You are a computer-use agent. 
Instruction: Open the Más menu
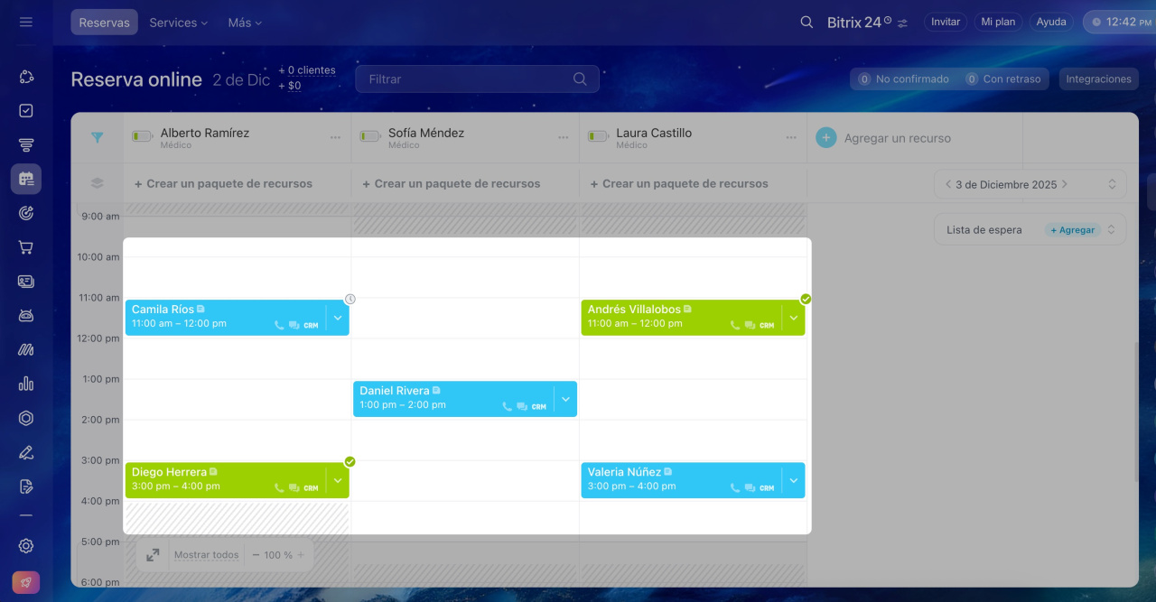click(x=244, y=23)
